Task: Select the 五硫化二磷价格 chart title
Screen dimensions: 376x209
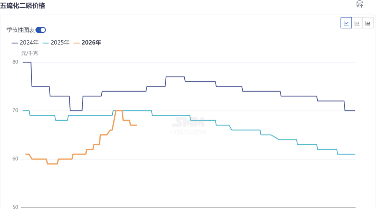Action: pyautogui.click(x=22, y=6)
